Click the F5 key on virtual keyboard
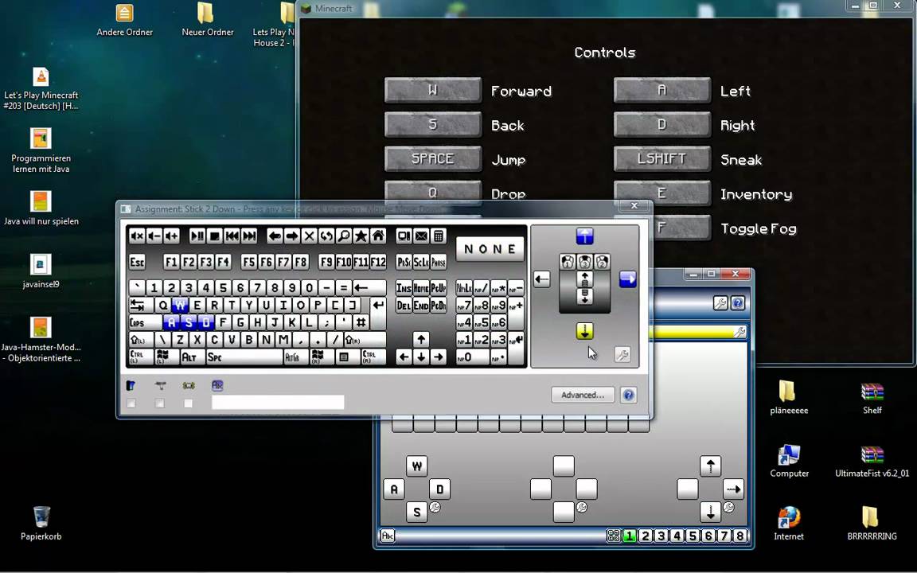Image resolution: width=917 pixels, height=573 pixels. [249, 262]
